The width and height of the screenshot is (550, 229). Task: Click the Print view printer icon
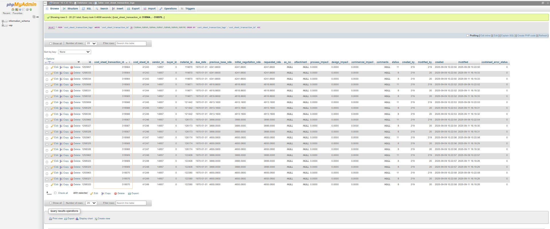tap(50, 219)
